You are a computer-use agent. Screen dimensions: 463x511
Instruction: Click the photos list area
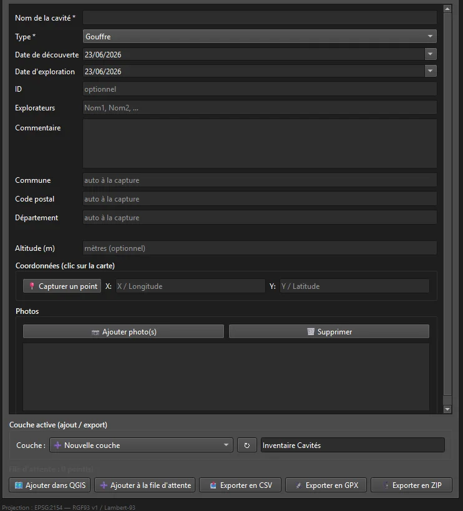[x=226, y=377]
